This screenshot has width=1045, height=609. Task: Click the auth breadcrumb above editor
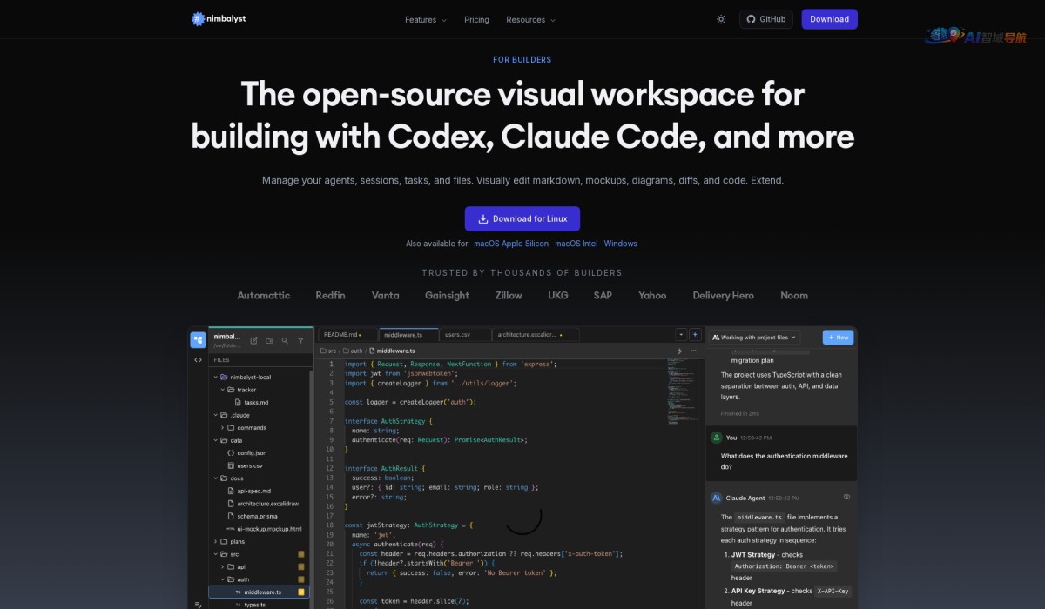pos(353,351)
